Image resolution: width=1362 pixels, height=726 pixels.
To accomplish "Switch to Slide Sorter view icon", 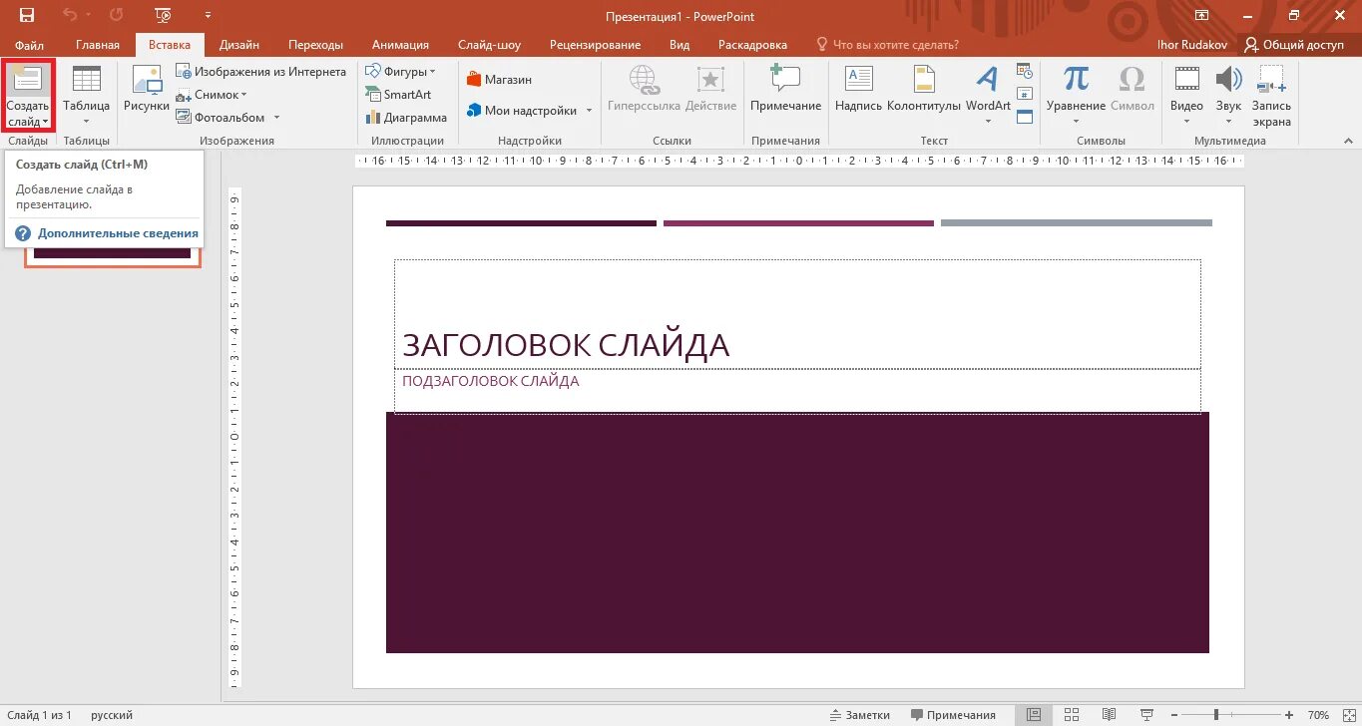I will click(x=1071, y=715).
